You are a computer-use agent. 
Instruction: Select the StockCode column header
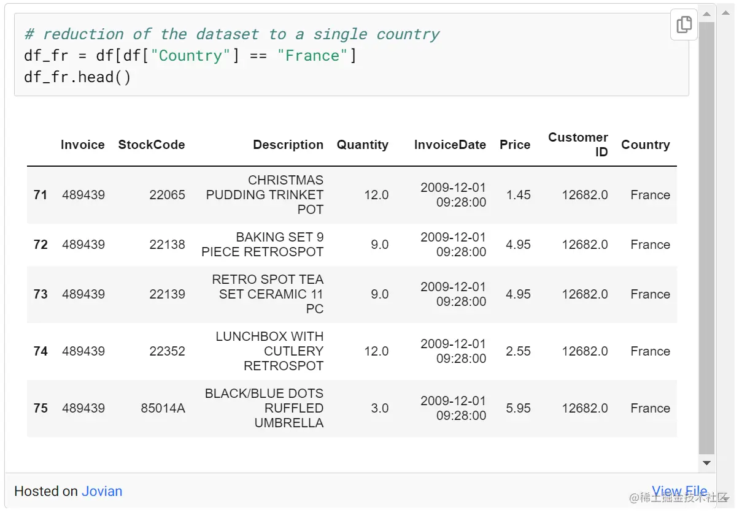coord(152,145)
